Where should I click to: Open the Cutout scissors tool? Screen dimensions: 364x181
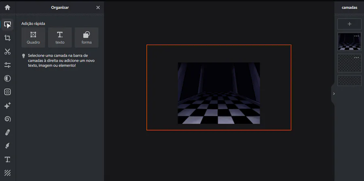pyautogui.click(x=7, y=51)
